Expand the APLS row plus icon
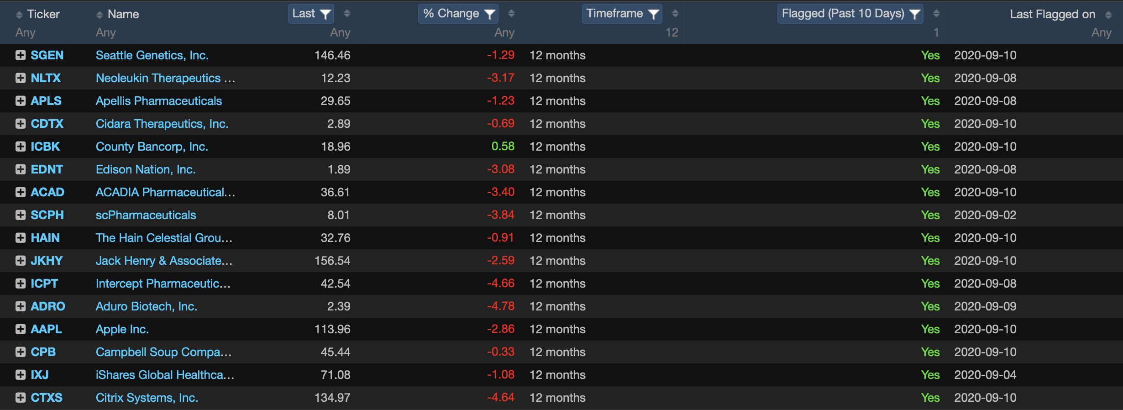This screenshot has width=1123, height=410. 20,101
